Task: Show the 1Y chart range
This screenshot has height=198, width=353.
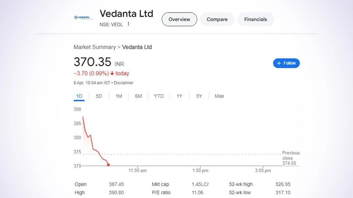Action: point(179,96)
